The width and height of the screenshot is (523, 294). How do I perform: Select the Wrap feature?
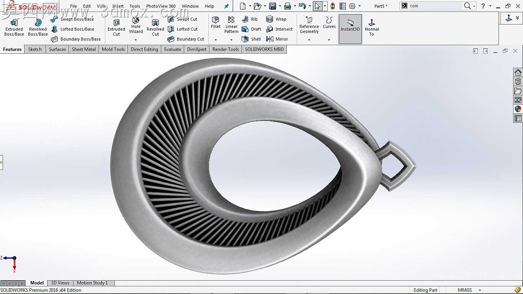(x=276, y=19)
